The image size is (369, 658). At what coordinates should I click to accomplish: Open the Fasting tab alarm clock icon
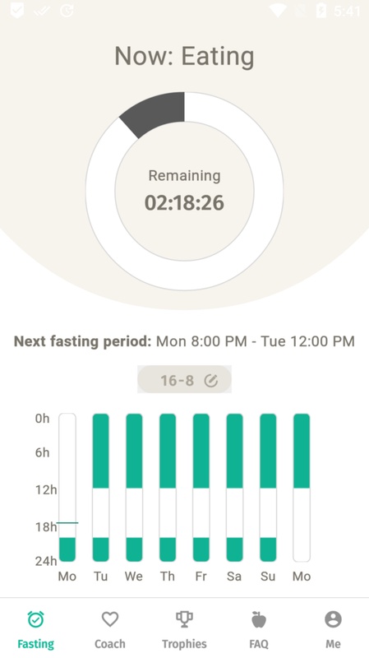35,619
